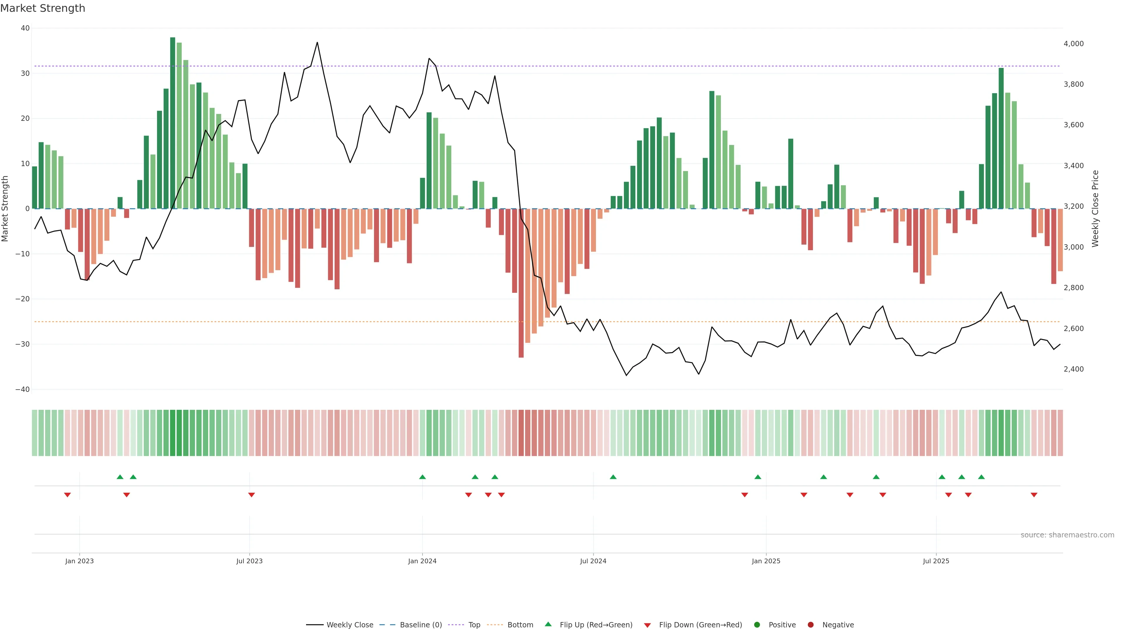
Task: Click the leftmost red flip-down triangle marker
Action: pyautogui.click(x=68, y=495)
